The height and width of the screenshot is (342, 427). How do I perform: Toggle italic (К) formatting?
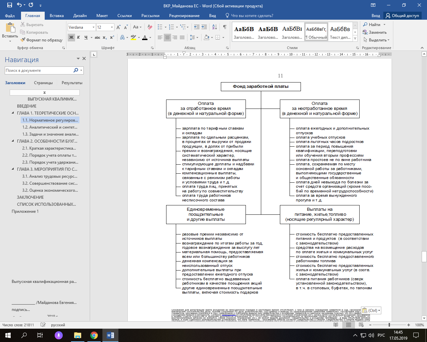78,37
